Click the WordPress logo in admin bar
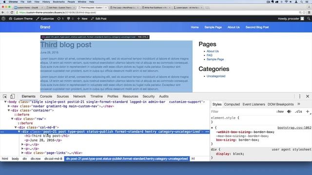This screenshot has width=312, height=175. click(x=3, y=18)
